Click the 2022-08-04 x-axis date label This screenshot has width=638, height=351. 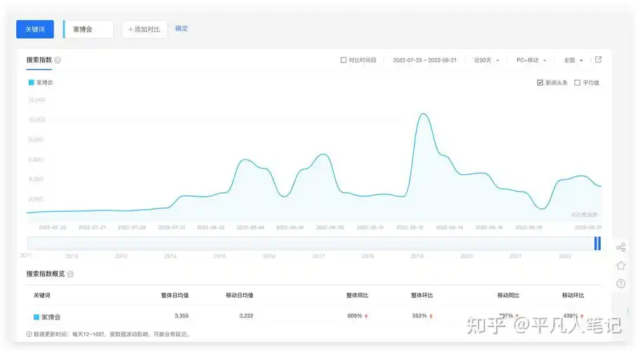pos(250,227)
